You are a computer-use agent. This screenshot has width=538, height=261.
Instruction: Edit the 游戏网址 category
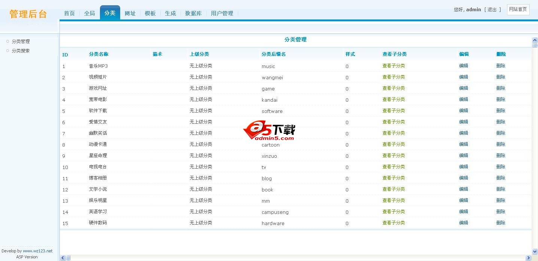463,88
